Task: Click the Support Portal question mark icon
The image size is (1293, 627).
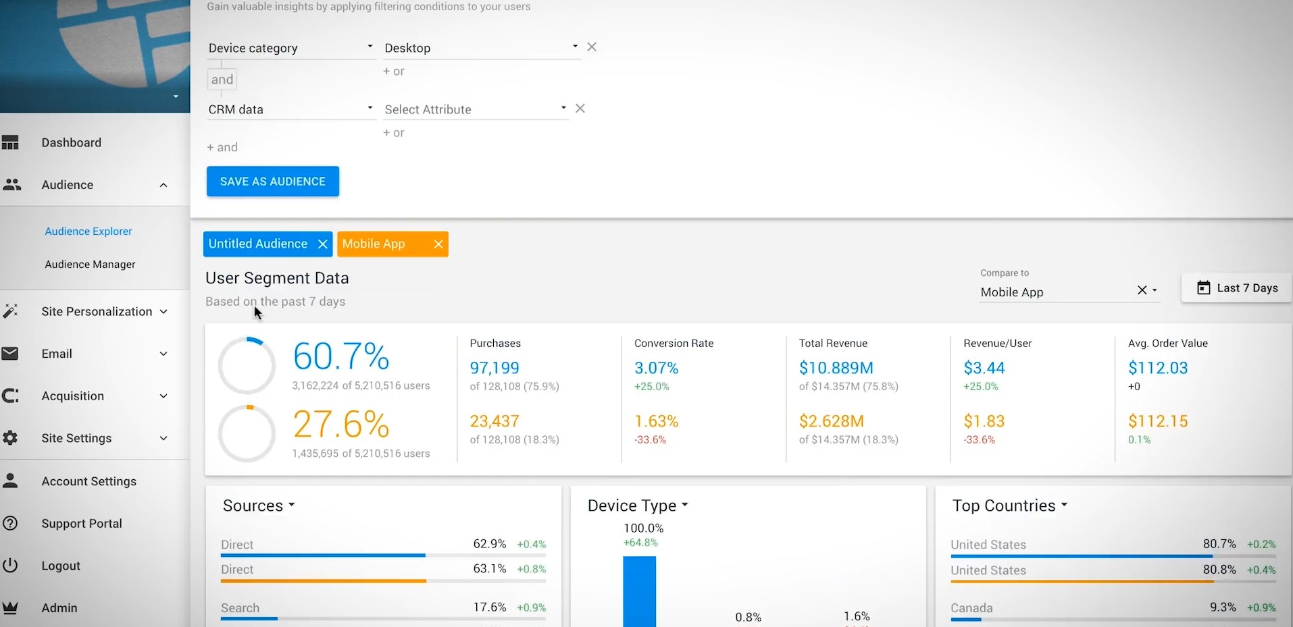Action: click(x=10, y=523)
